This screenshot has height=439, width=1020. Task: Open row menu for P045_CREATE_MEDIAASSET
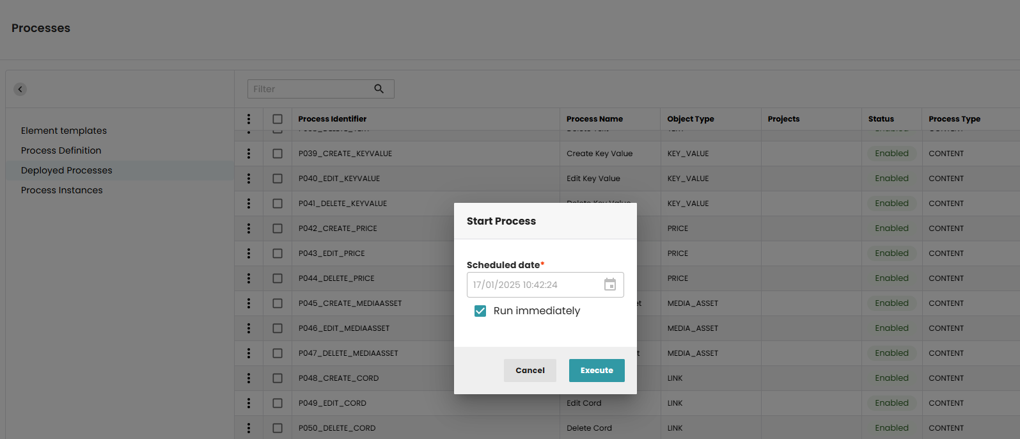(x=249, y=303)
